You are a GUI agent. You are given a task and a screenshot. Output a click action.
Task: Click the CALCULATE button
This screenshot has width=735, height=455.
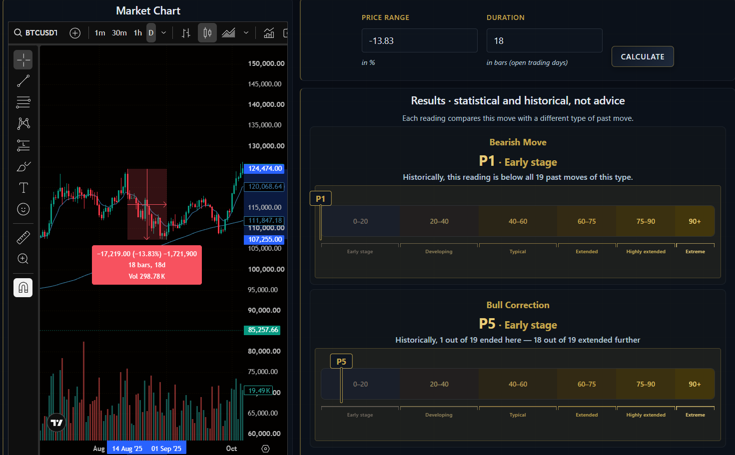pos(643,56)
